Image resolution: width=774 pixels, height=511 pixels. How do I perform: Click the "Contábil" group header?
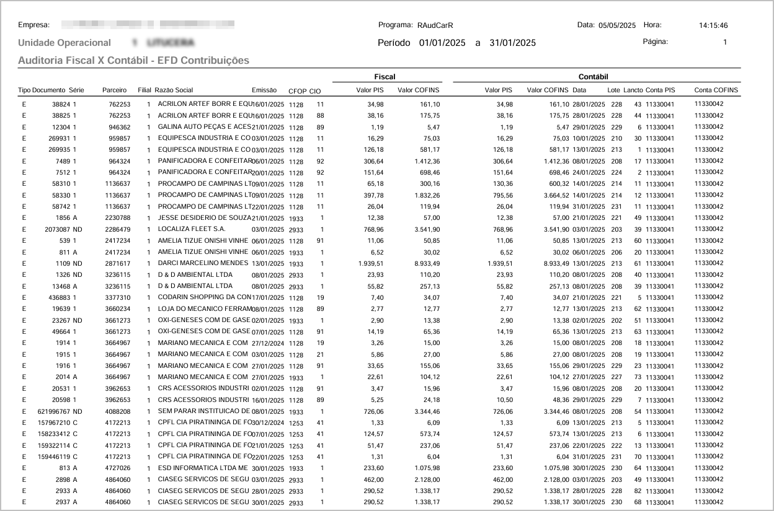(593, 77)
